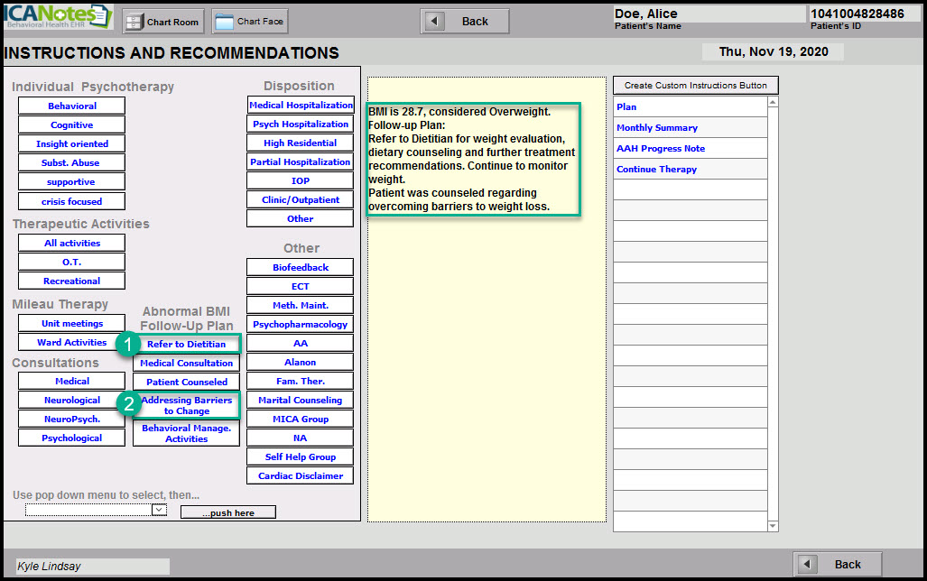The image size is (927, 581).
Task: Choose Addressing Barriers to Change
Action: point(187,405)
